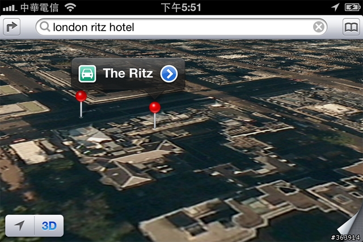Tap the battery charging icon
The width and height of the screenshot is (363, 242).
pos(352,7)
